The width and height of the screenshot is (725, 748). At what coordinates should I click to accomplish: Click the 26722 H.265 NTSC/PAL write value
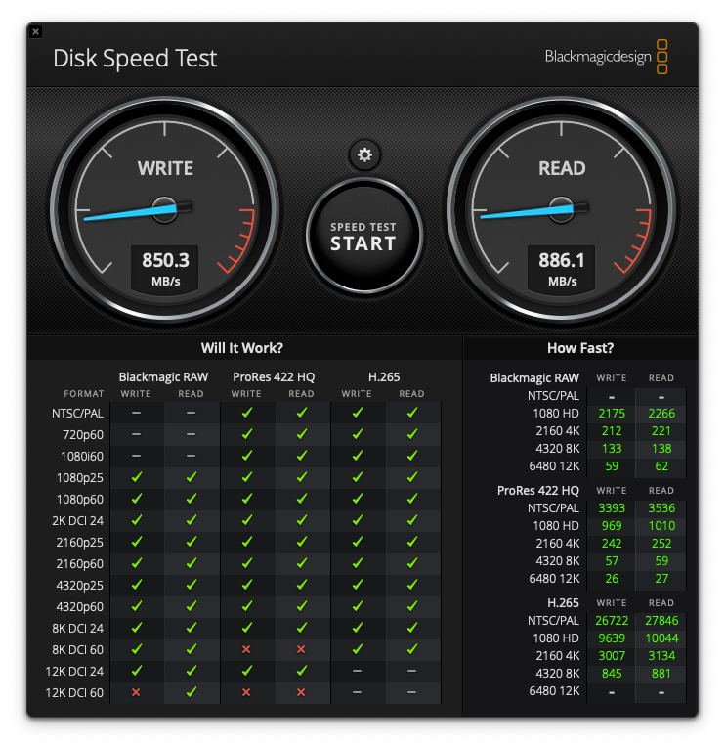coord(612,621)
